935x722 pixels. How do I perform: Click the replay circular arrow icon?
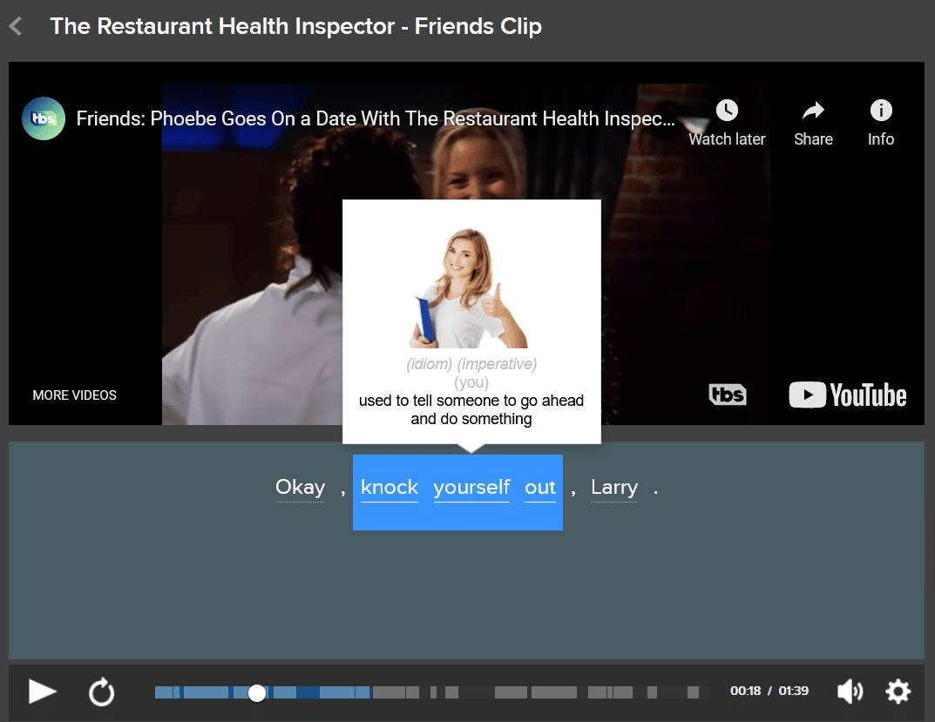pyautogui.click(x=102, y=692)
